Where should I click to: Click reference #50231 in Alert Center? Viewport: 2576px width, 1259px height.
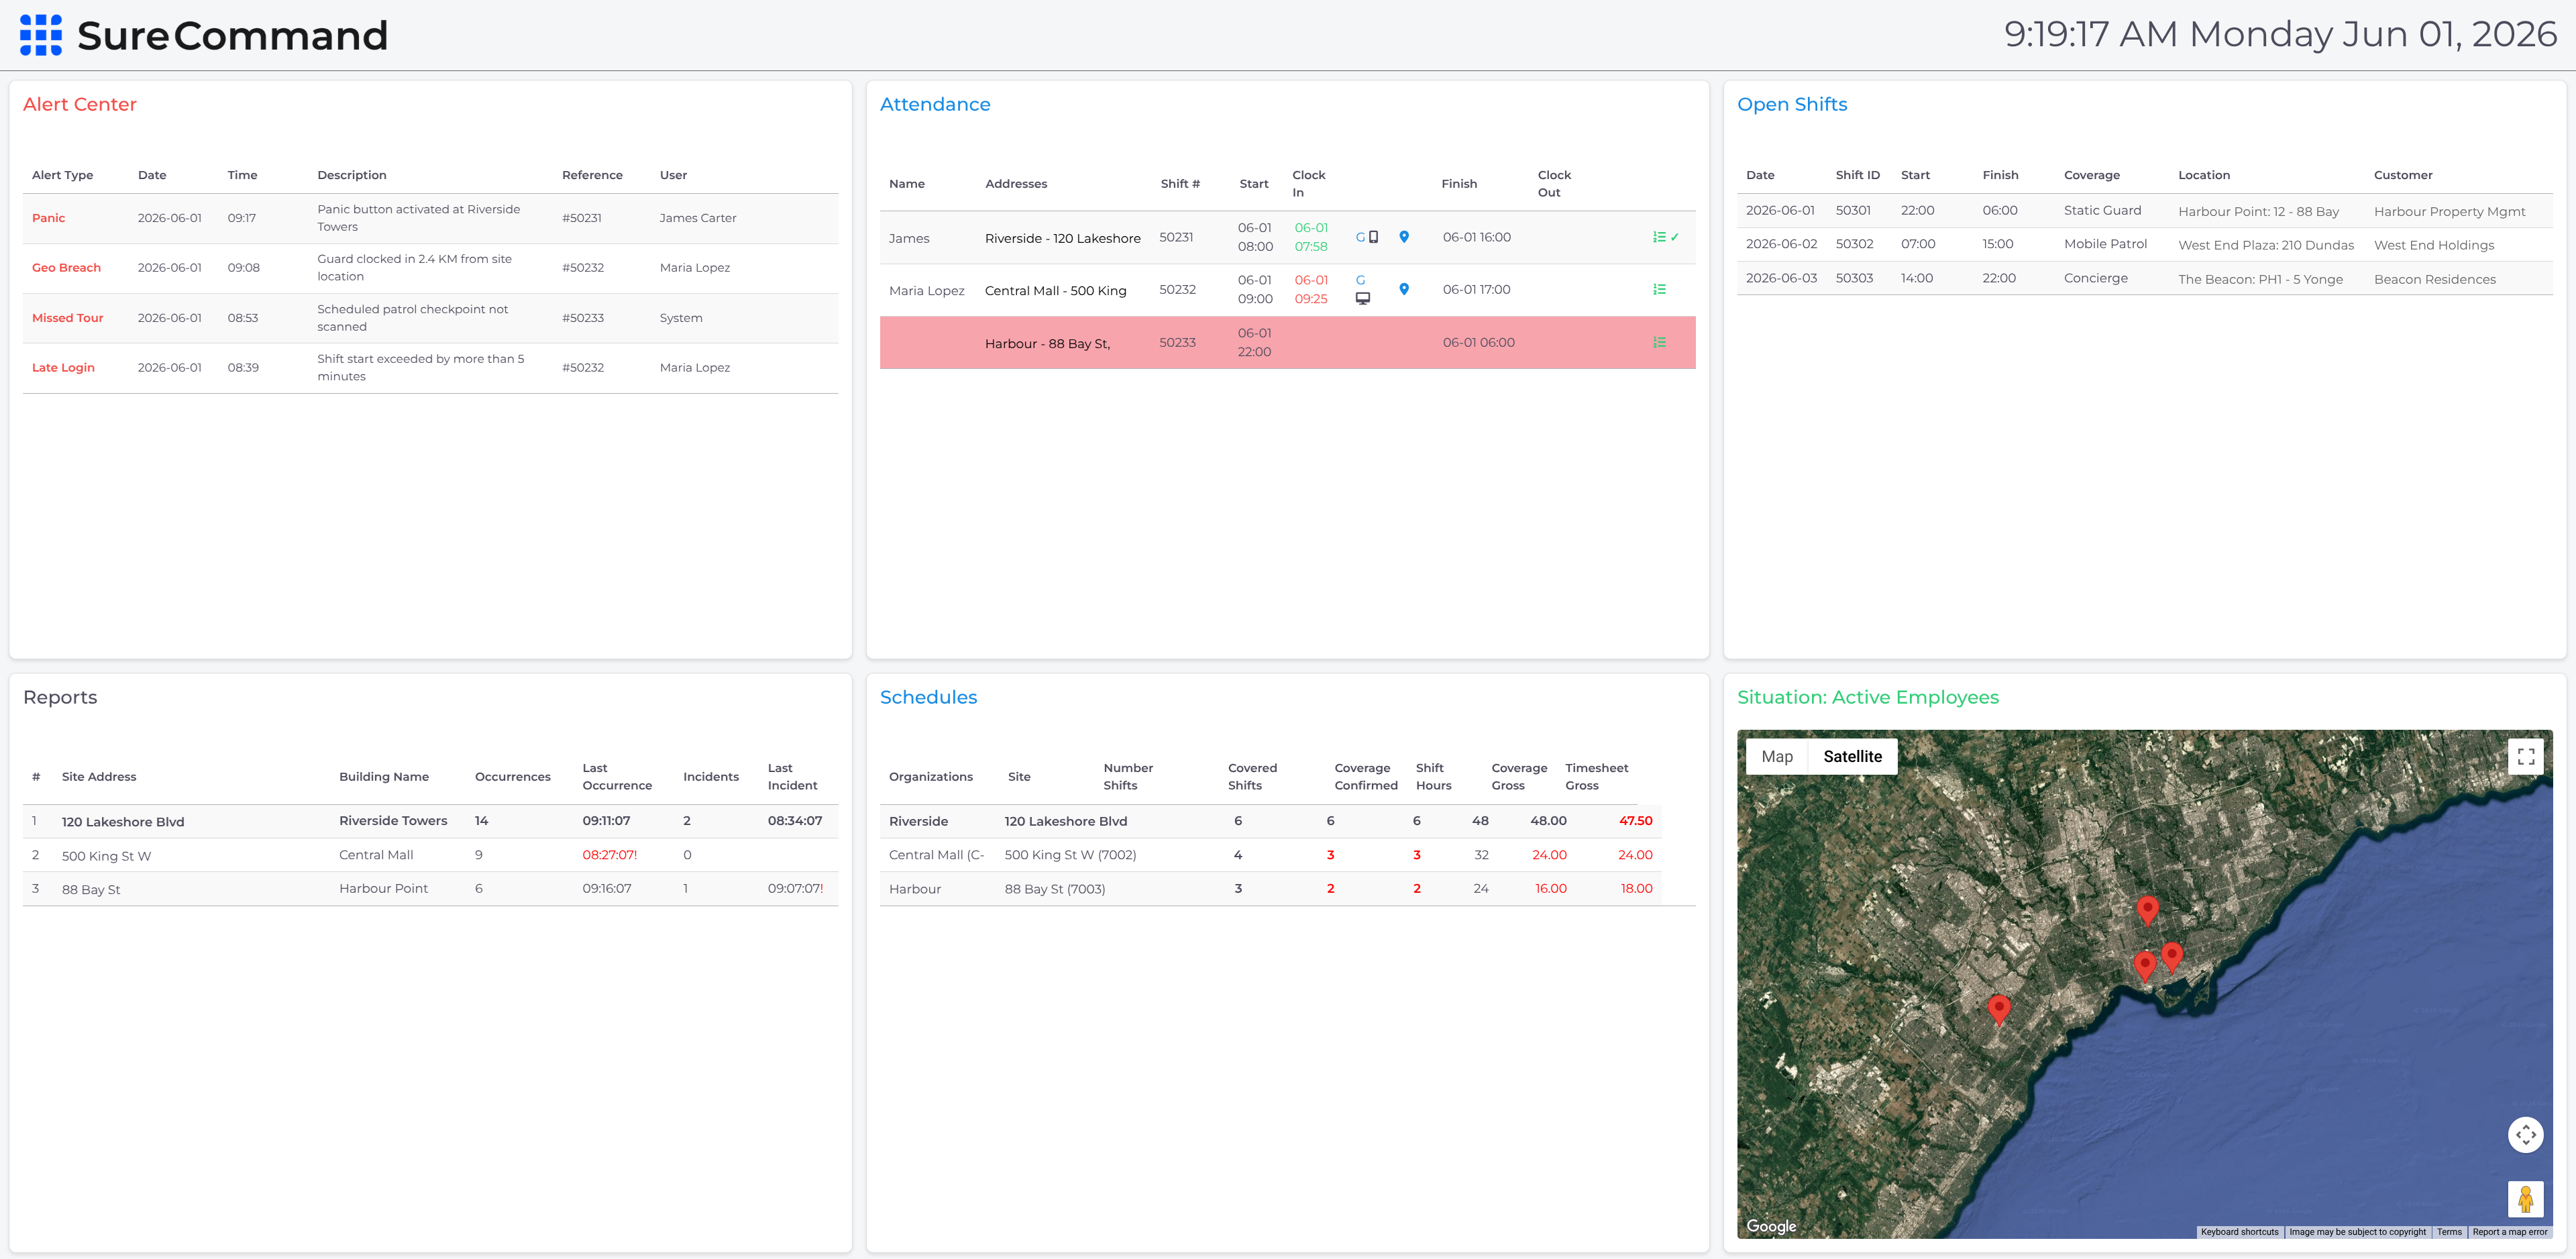pos(582,218)
